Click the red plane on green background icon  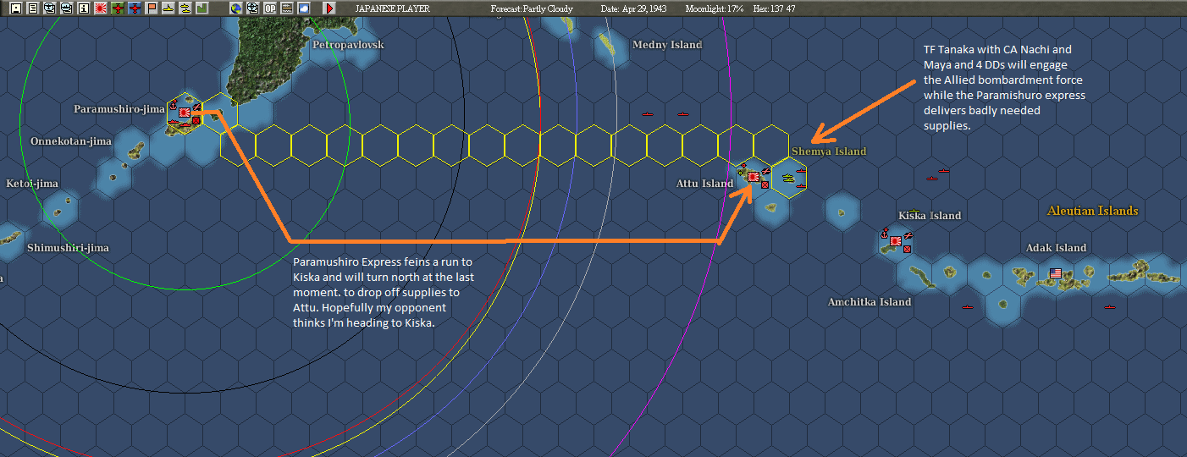point(118,8)
